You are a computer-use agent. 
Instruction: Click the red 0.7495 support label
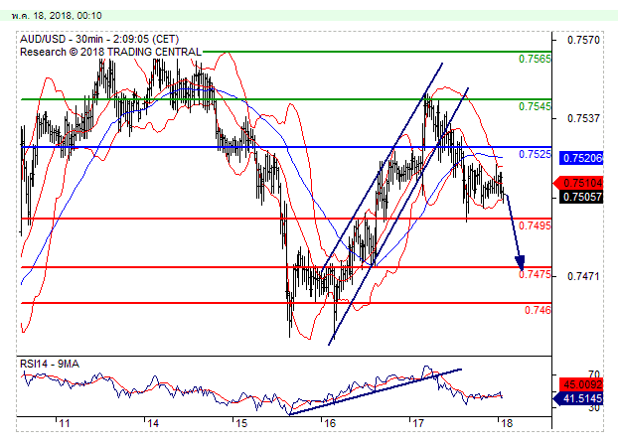tap(535, 225)
